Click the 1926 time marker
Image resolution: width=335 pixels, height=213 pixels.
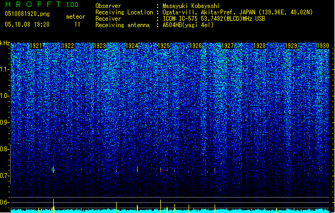click(x=195, y=46)
